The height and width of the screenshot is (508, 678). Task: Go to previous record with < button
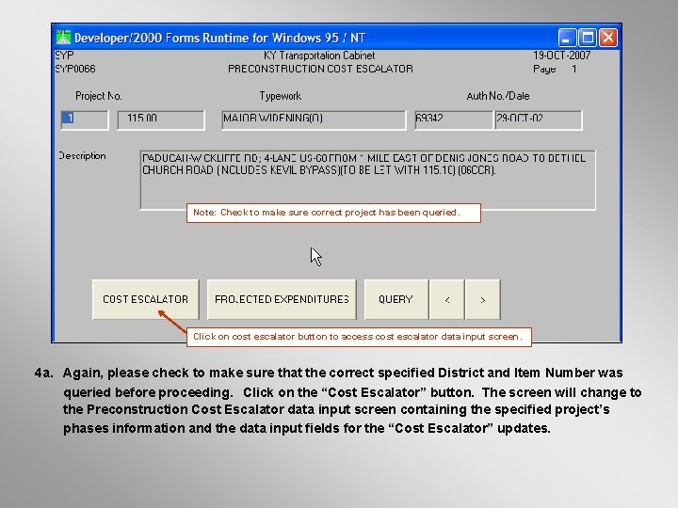pos(447,299)
